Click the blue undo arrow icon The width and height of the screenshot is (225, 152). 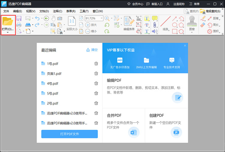coord(37,18)
